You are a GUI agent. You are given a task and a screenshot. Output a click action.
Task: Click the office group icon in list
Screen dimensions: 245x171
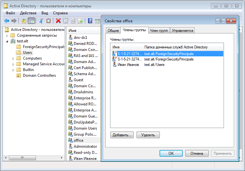click(x=71, y=140)
